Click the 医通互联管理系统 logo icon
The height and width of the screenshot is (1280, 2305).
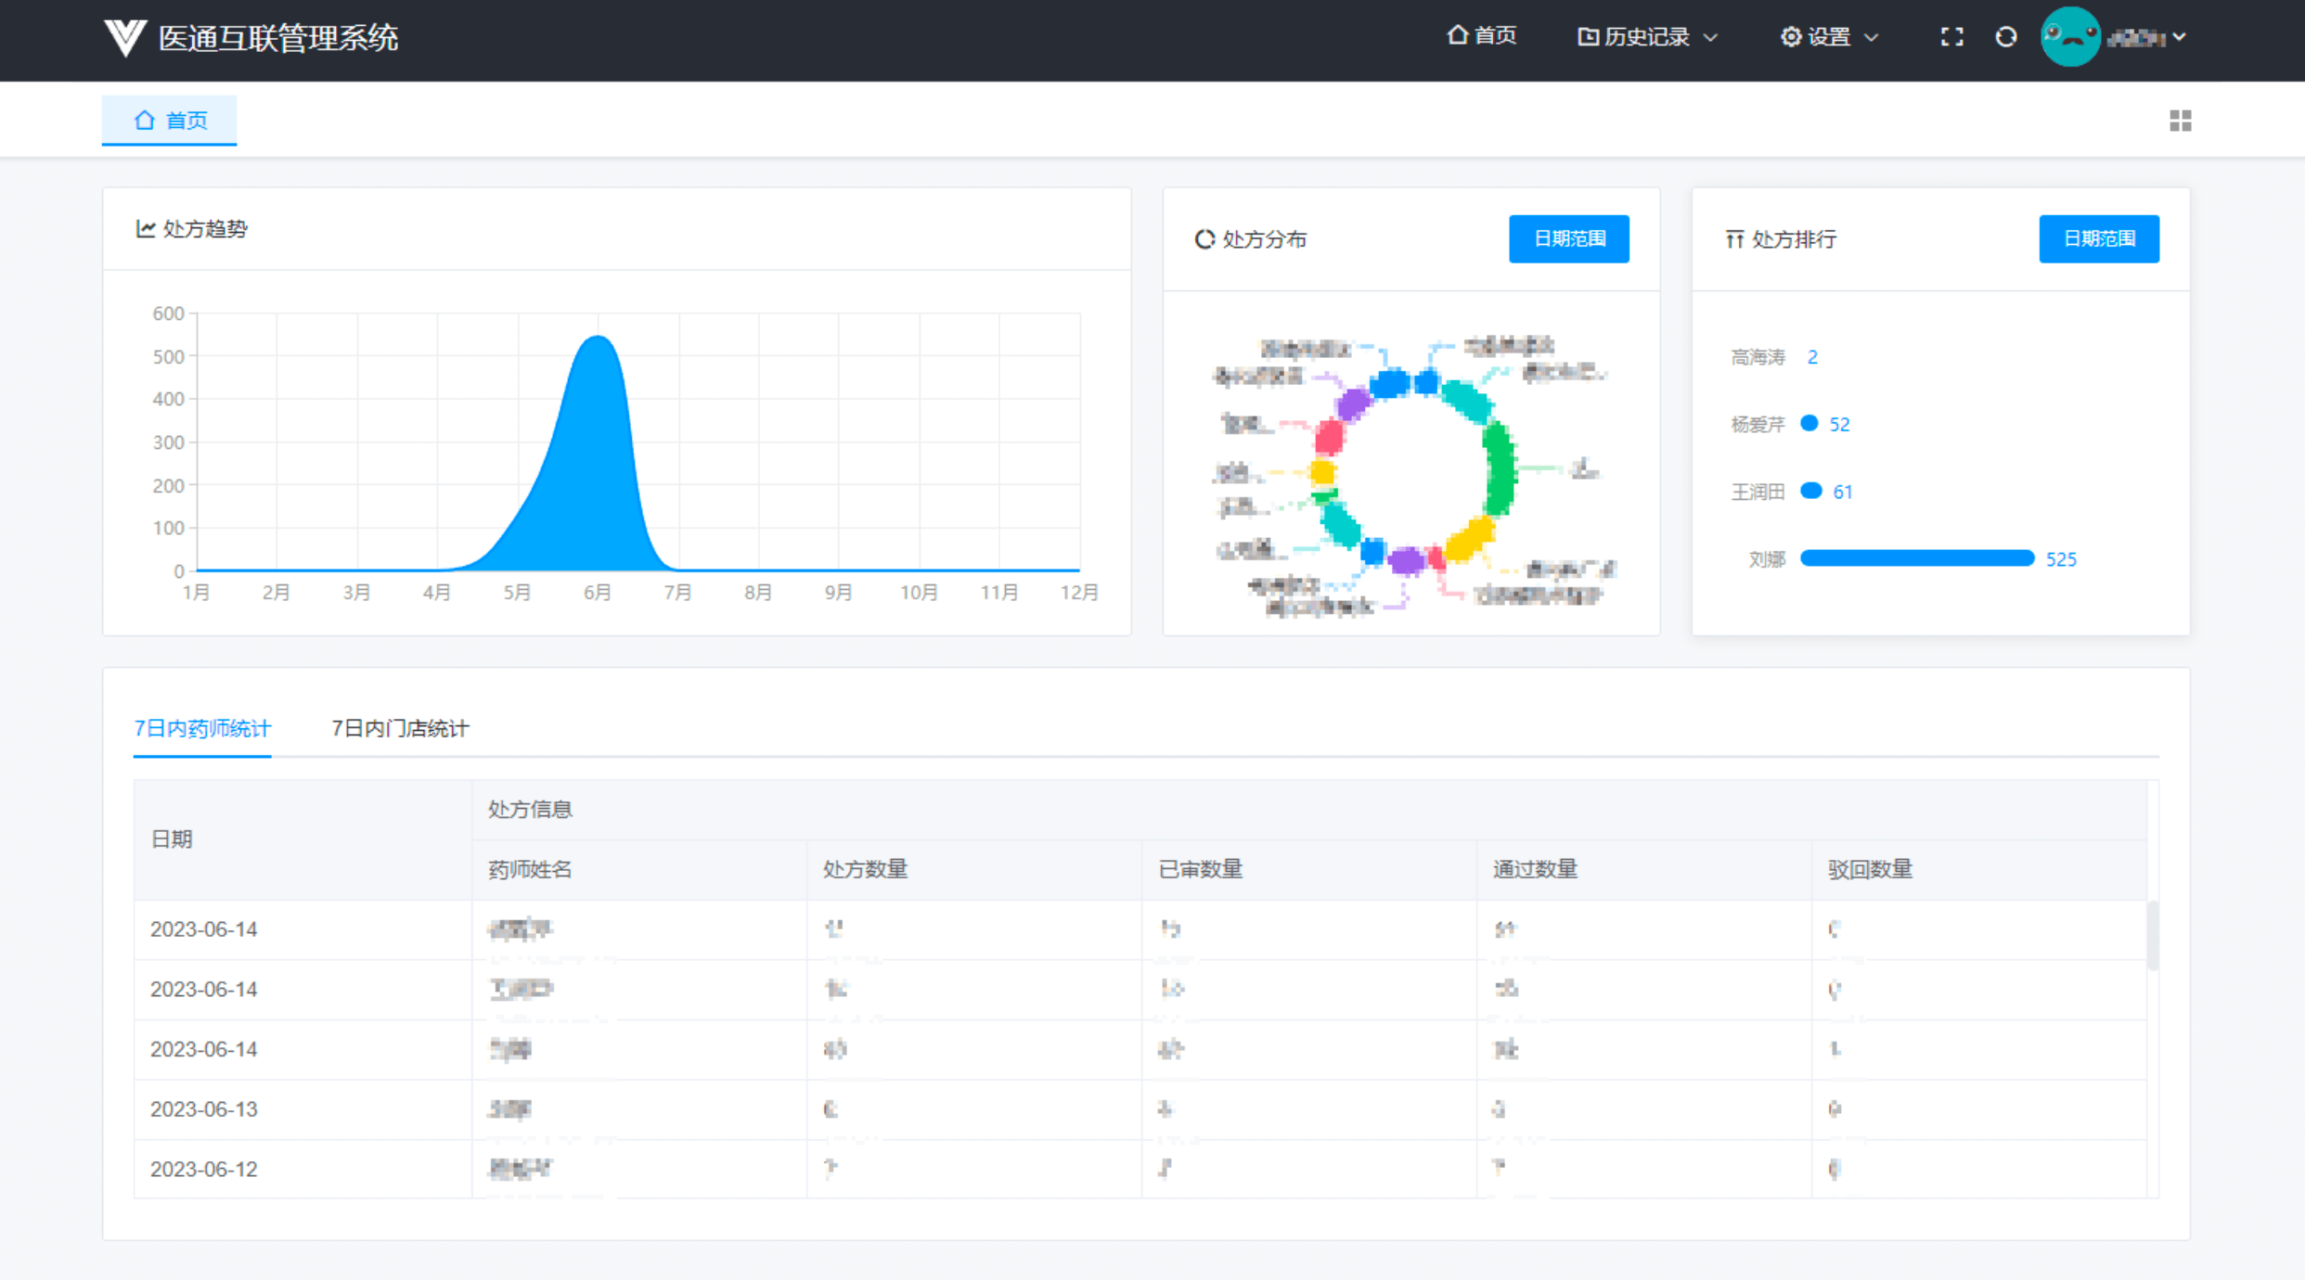point(127,37)
